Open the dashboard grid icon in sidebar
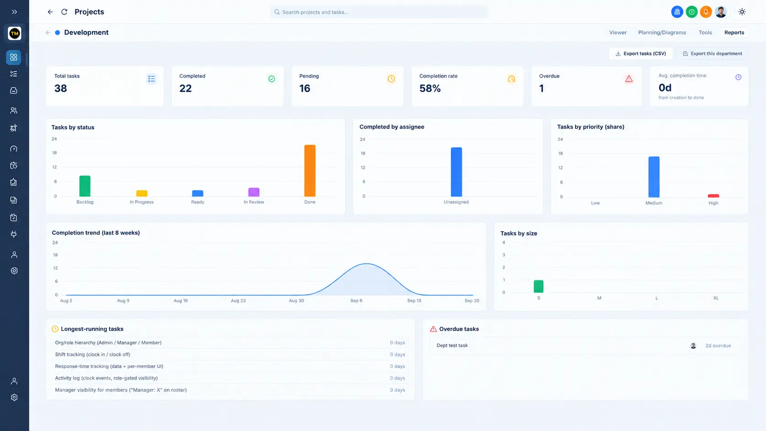The image size is (766, 431). (x=14, y=57)
